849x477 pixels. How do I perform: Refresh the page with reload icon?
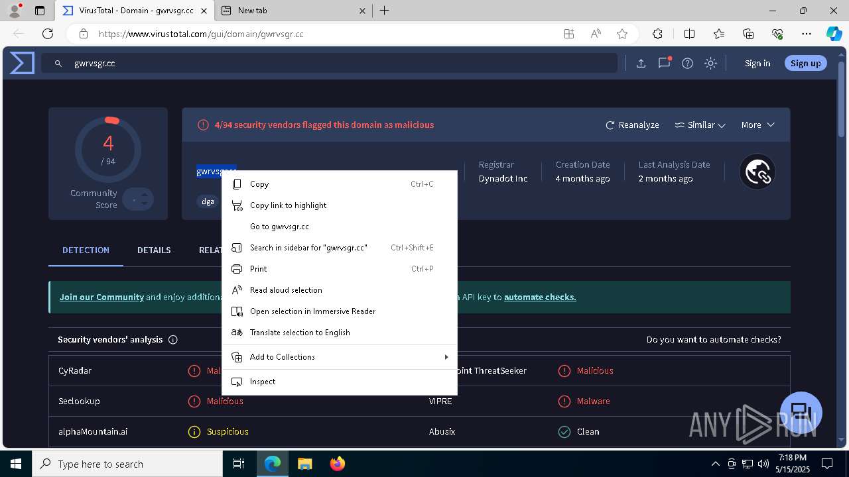[48, 34]
